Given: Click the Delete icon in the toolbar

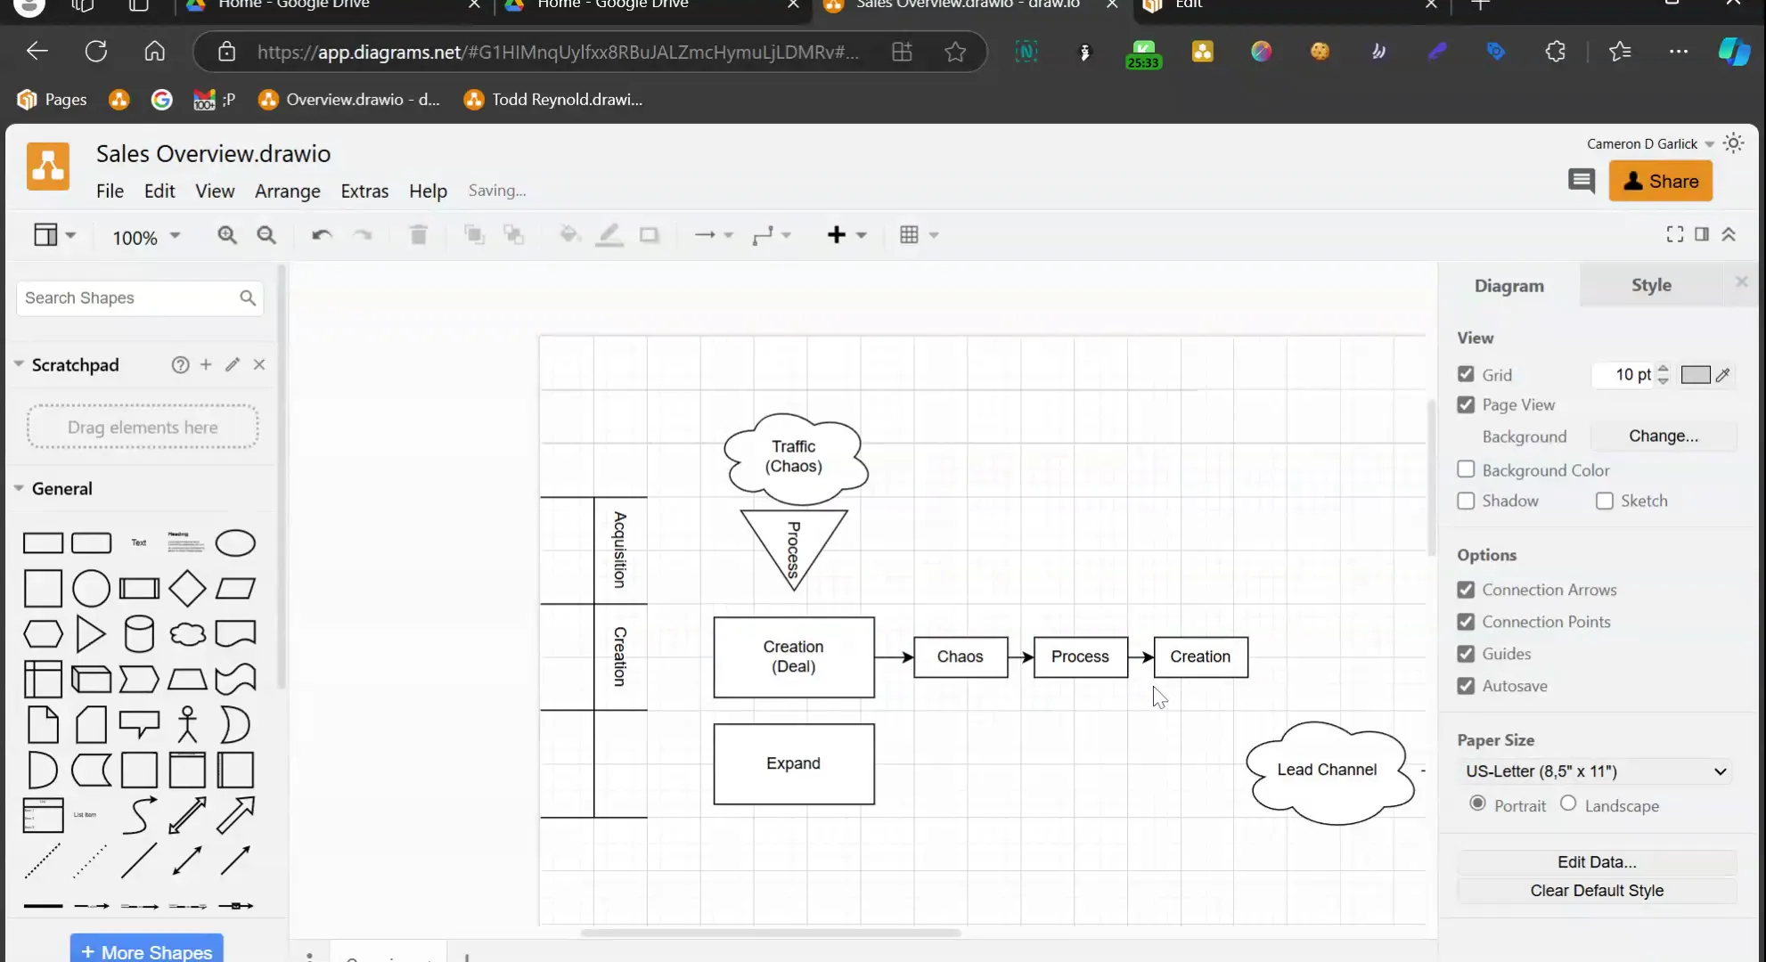Looking at the screenshot, I should click(x=418, y=235).
